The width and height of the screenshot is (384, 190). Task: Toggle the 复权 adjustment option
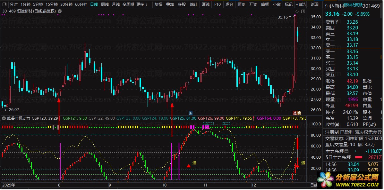tap(158, 4)
